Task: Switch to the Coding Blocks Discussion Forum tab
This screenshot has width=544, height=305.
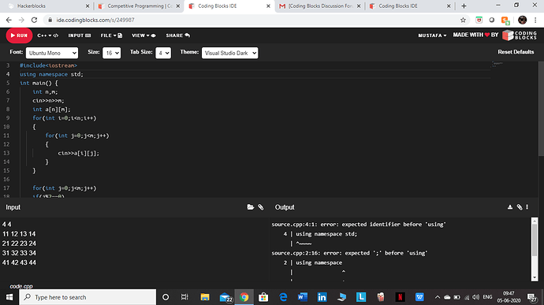Action: coord(320,6)
